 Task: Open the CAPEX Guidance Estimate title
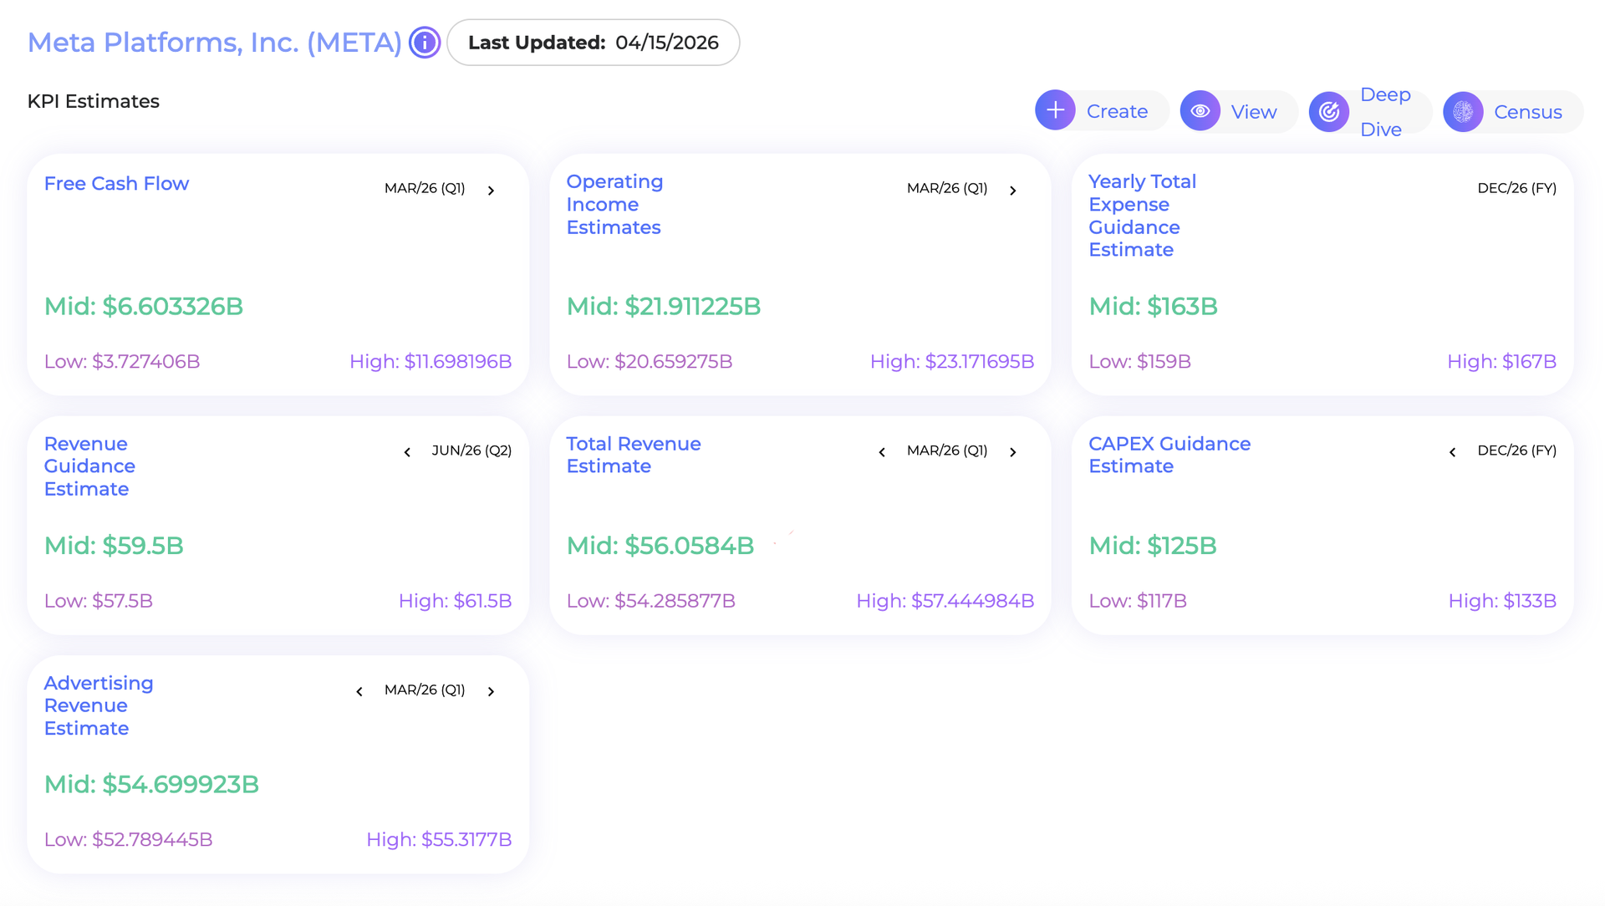tap(1169, 455)
